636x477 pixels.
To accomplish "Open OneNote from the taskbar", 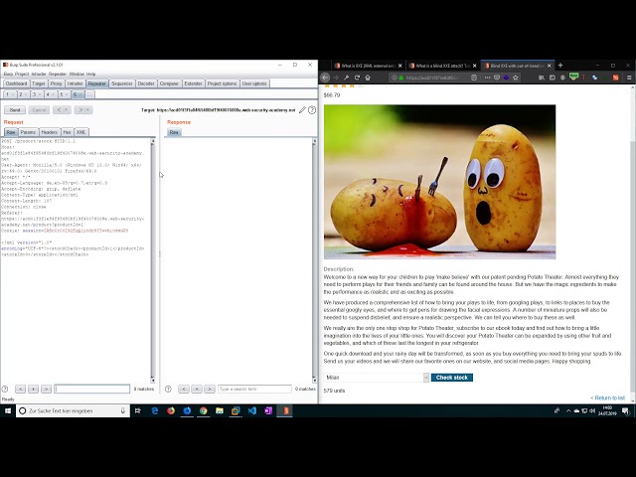I will (x=268, y=410).
